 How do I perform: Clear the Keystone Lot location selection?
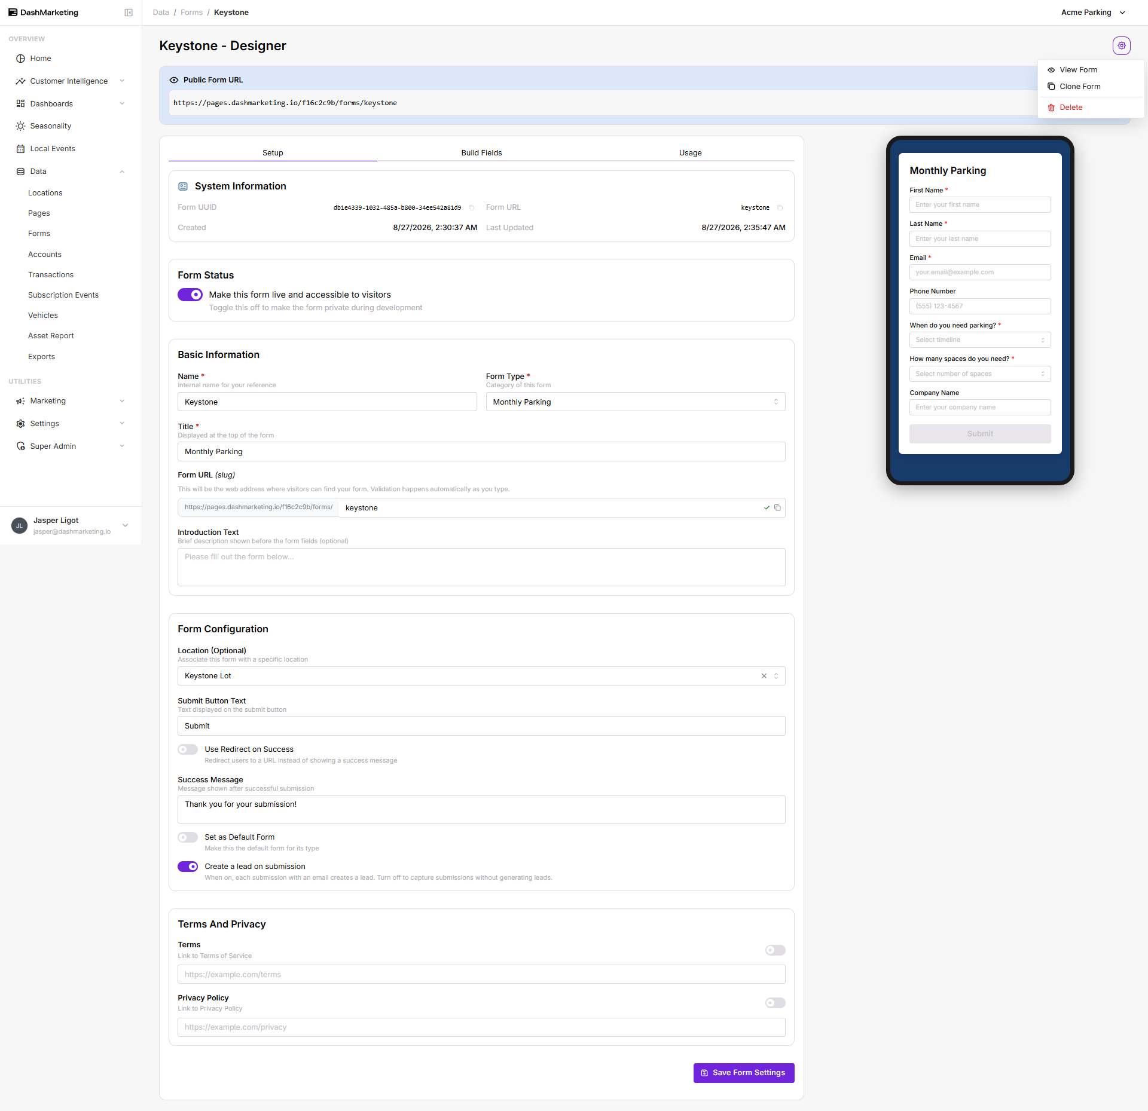764,676
